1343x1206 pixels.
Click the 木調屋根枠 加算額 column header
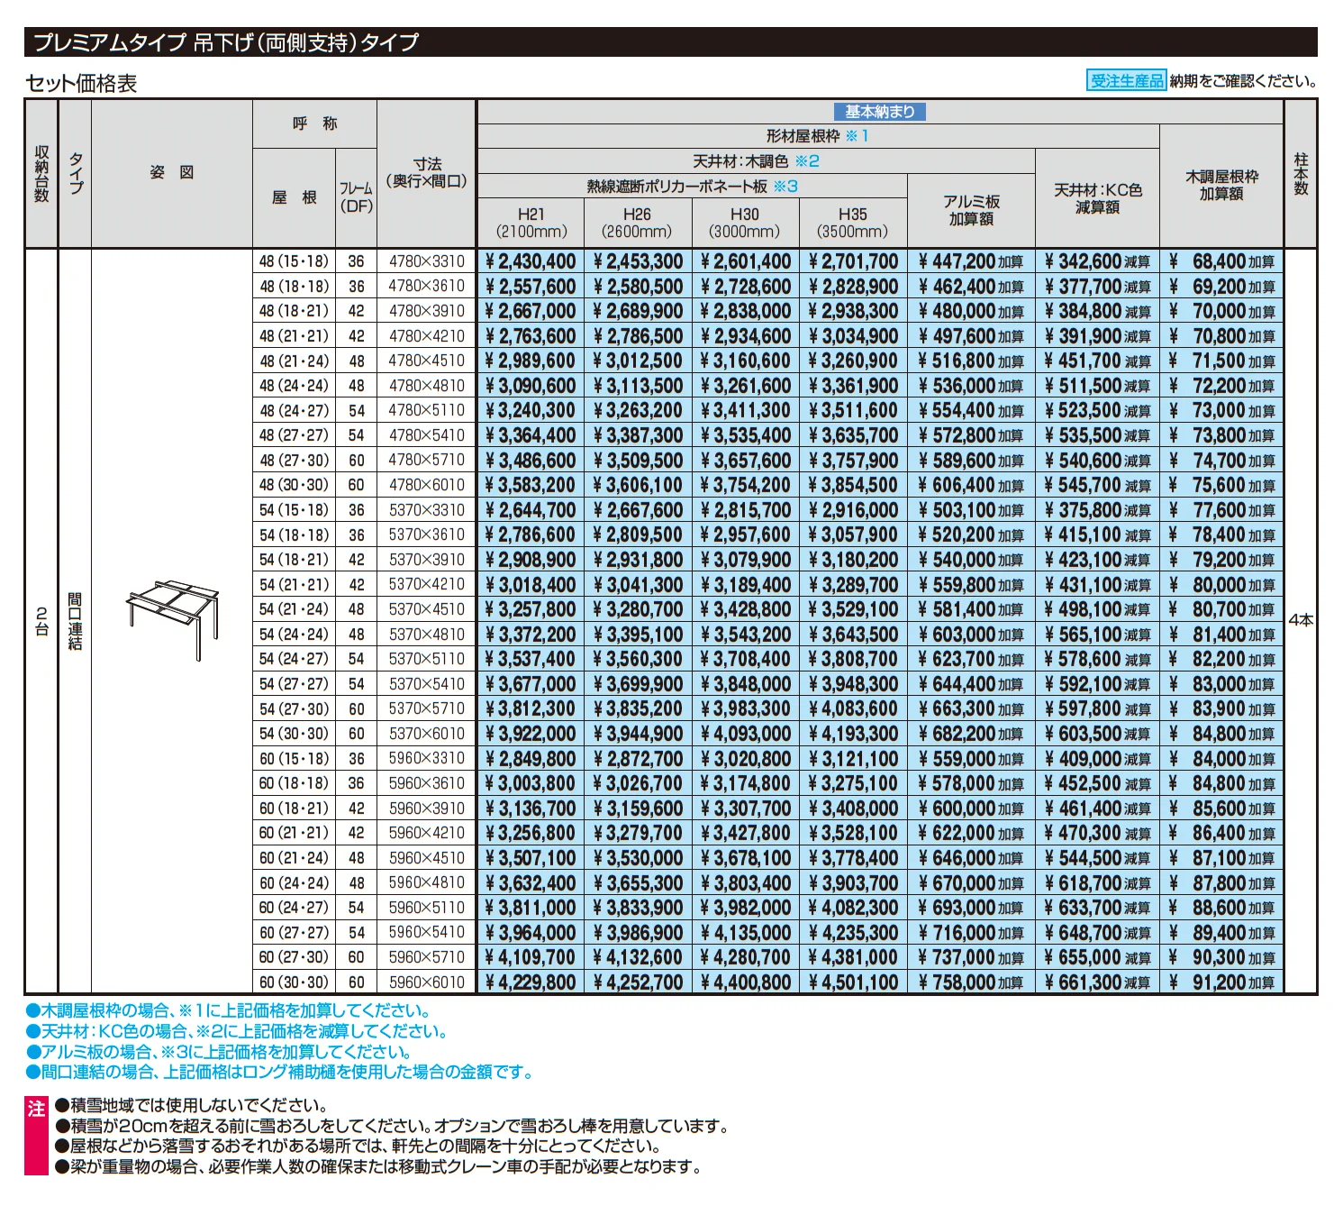(x=1221, y=186)
